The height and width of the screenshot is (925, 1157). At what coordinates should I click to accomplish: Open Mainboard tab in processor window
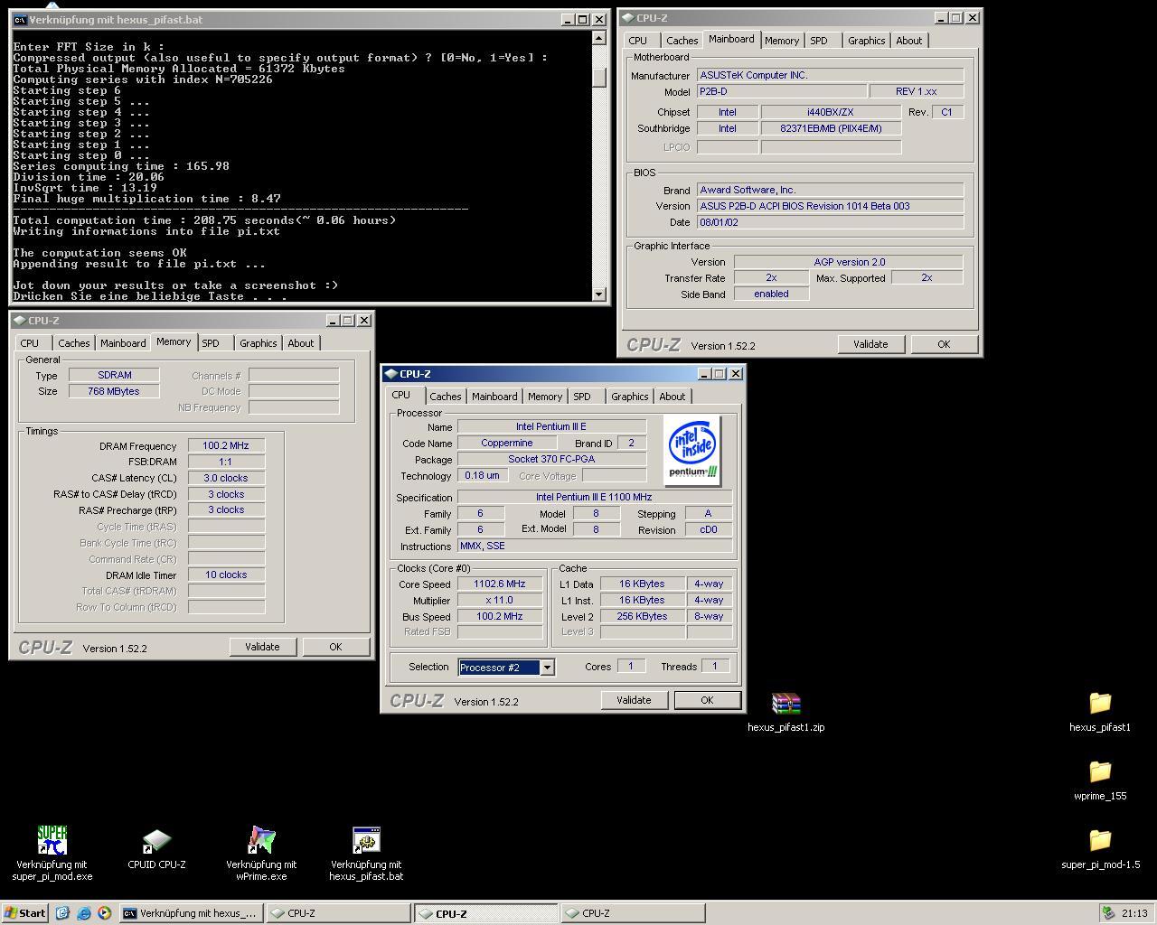tap(494, 397)
